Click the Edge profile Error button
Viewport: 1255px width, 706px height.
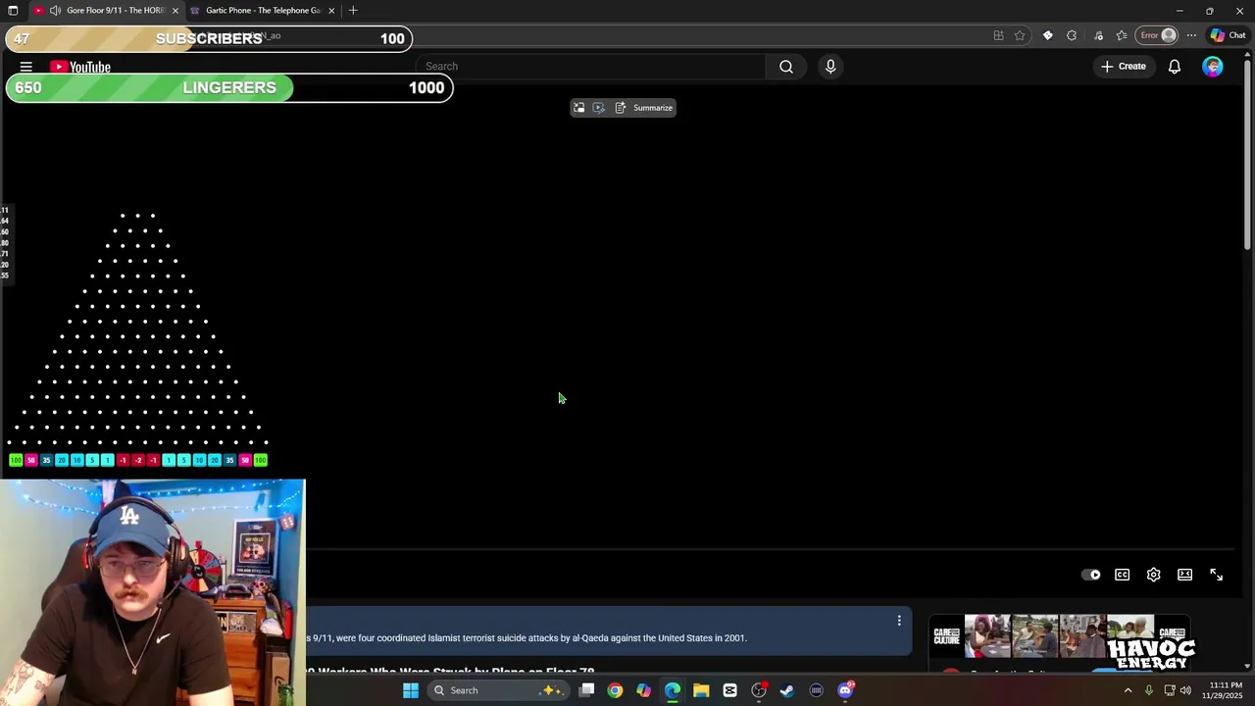[1157, 35]
